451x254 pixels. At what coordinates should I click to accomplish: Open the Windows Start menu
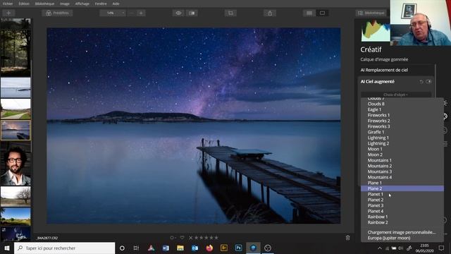[7, 248]
